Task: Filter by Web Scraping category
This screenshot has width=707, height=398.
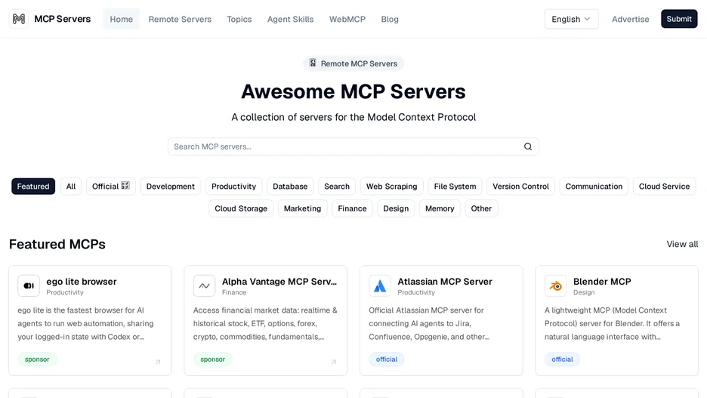Action: [x=391, y=186]
